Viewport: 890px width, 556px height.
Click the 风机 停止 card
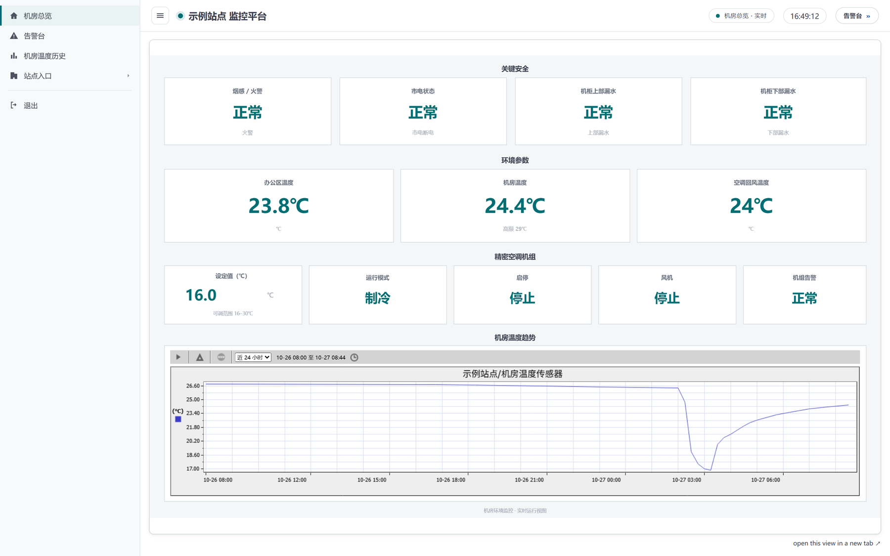[x=667, y=295]
